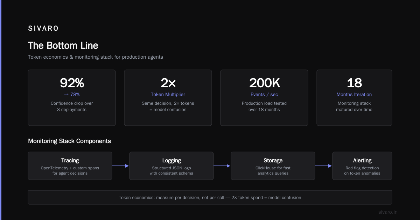Click the 200K stat value

tap(264, 83)
